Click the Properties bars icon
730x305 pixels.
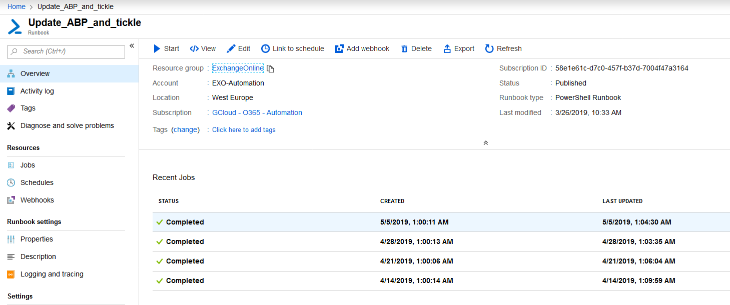click(x=11, y=239)
